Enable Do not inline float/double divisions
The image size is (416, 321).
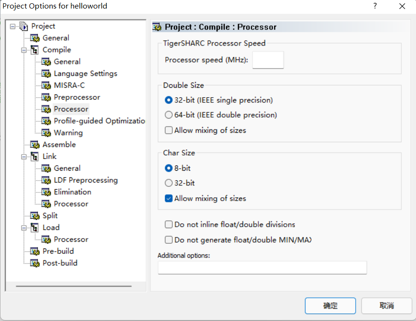click(x=169, y=225)
